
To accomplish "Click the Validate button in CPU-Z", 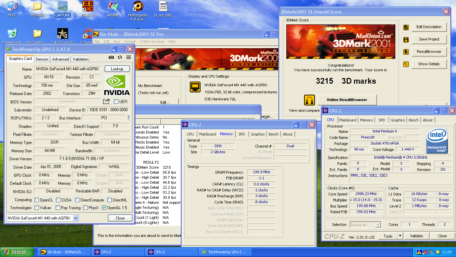I will click(x=416, y=236).
